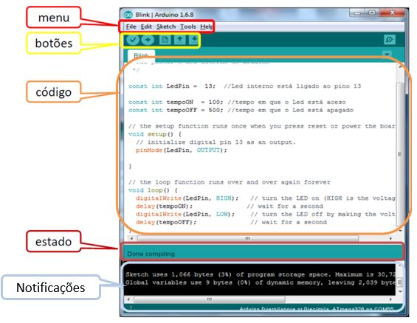Click the 'setup function runs once' comment
The height and width of the screenshot is (323, 417).
coord(261,126)
